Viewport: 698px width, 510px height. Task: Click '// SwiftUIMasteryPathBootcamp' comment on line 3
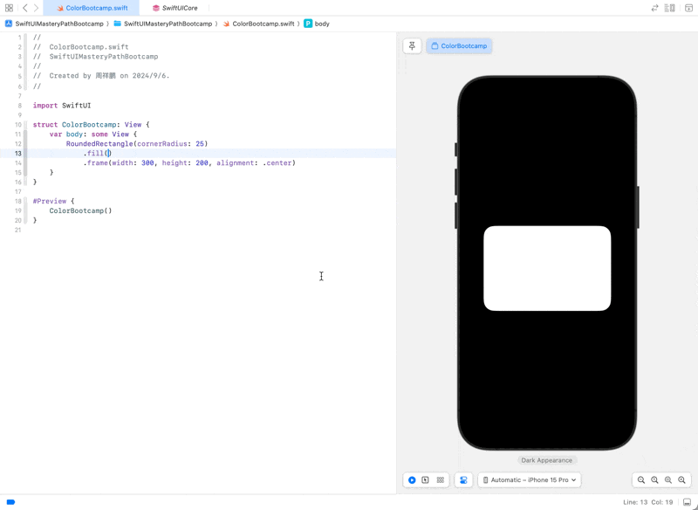pyautogui.click(x=95, y=57)
